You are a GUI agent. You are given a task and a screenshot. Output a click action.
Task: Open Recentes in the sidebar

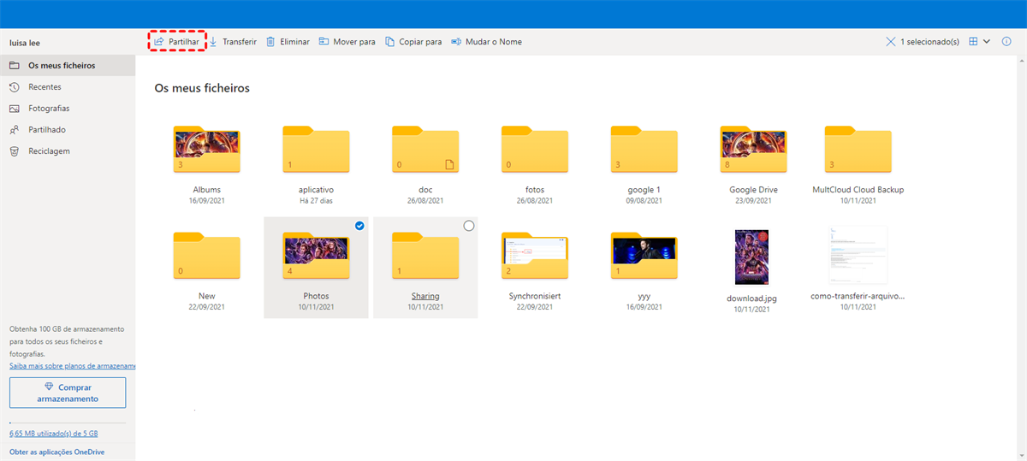pyautogui.click(x=45, y=87)
